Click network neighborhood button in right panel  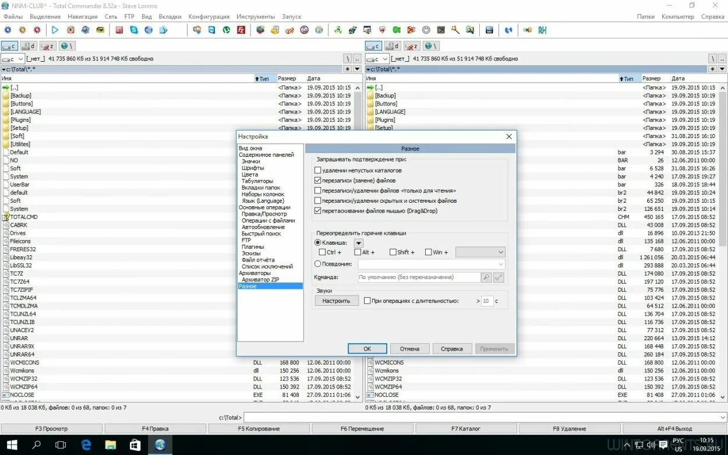click(431, 45)
